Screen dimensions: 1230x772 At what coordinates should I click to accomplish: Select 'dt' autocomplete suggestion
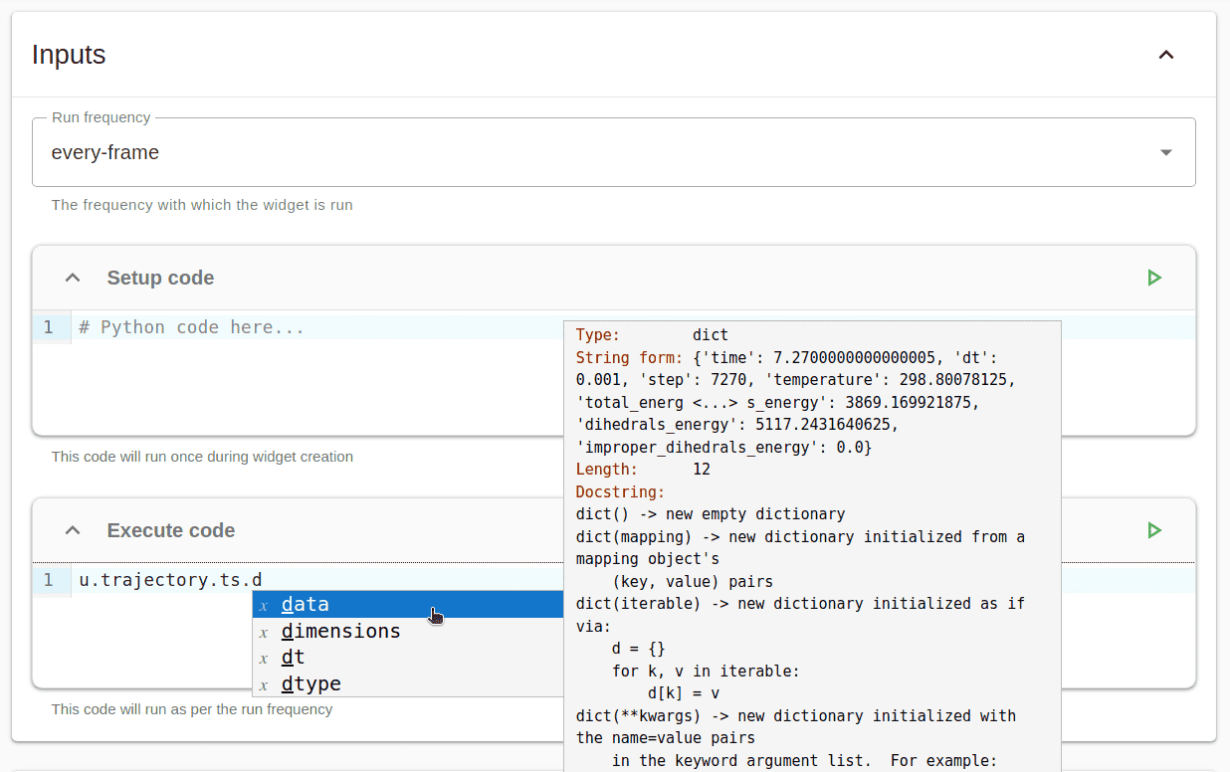(408, 658)
